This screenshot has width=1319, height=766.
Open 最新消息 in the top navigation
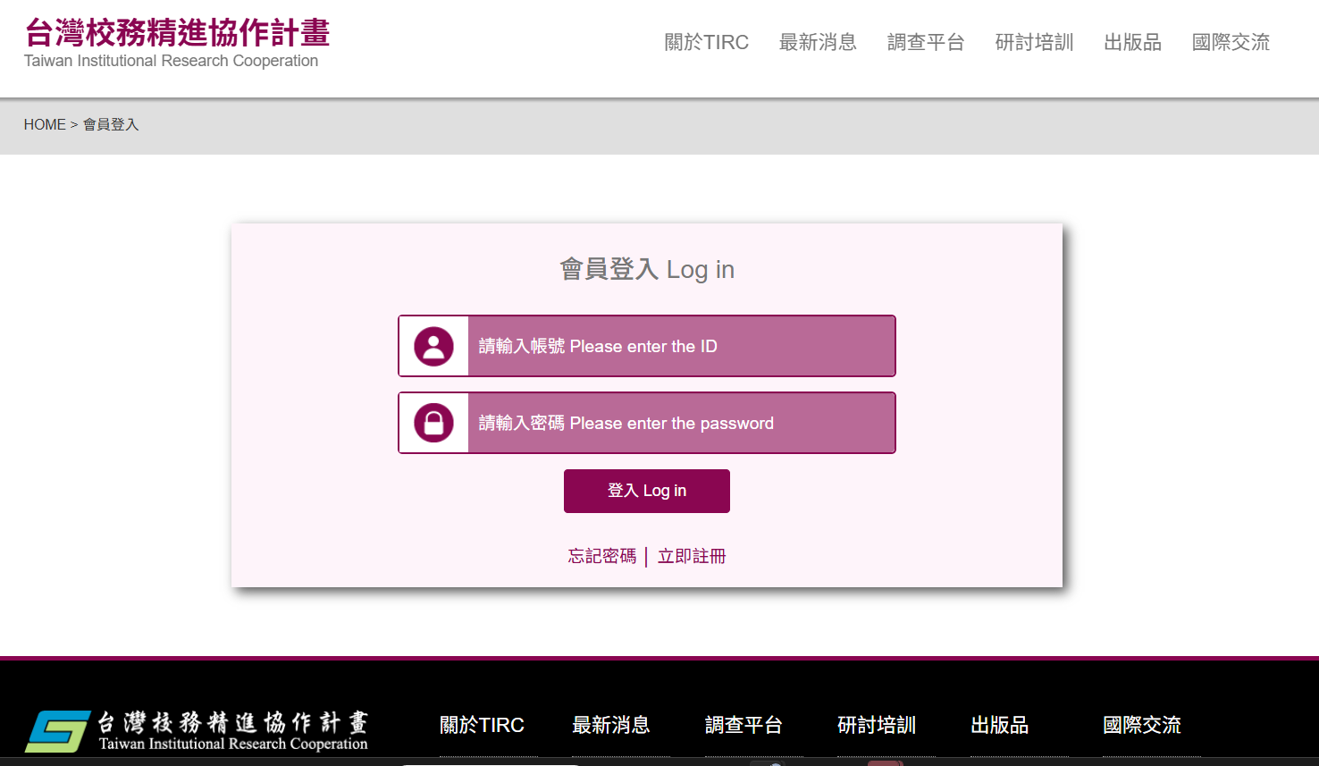(x=818, y=42)
